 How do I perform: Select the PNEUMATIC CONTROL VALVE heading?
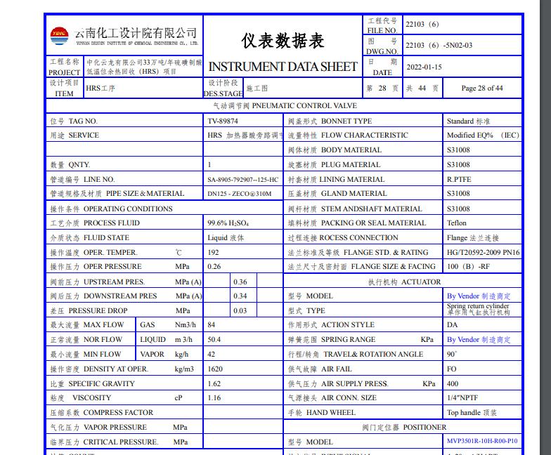284,106
